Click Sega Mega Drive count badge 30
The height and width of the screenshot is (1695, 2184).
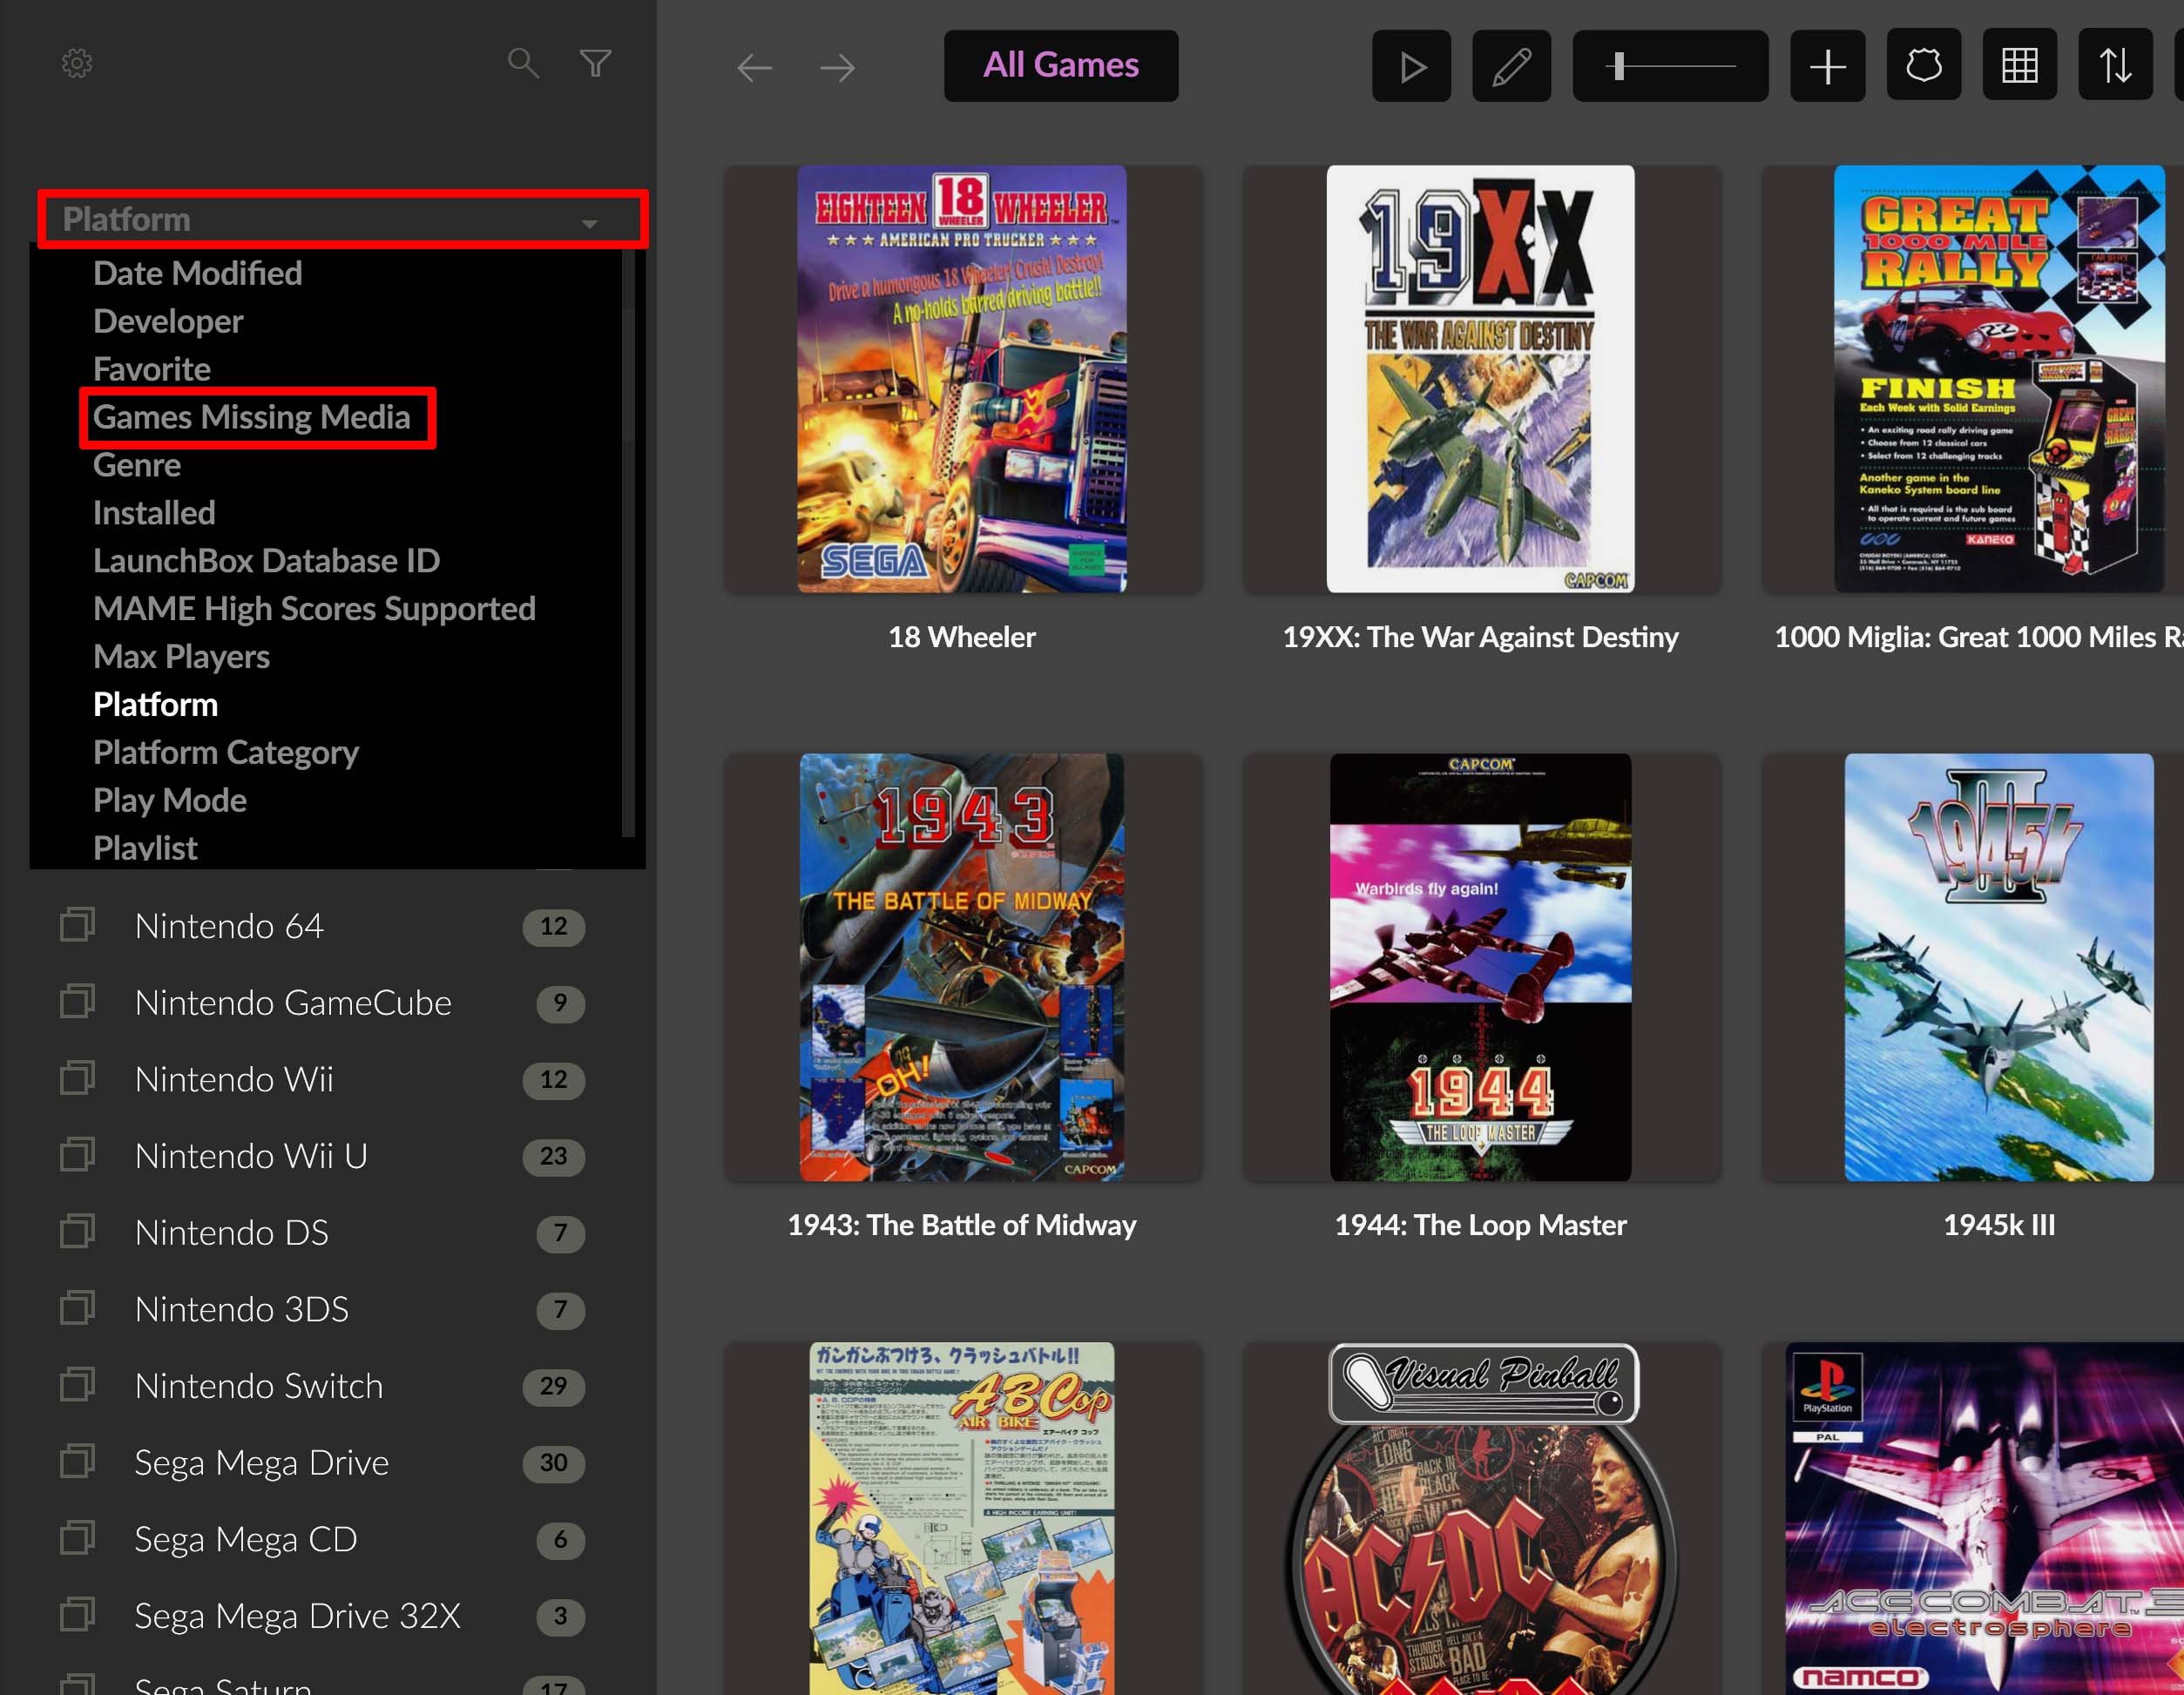pyautogui.click(x=553, y=1463)
